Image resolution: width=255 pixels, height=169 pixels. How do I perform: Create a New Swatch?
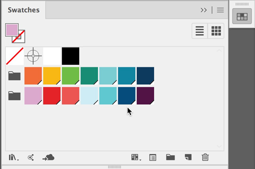point(188,157)
